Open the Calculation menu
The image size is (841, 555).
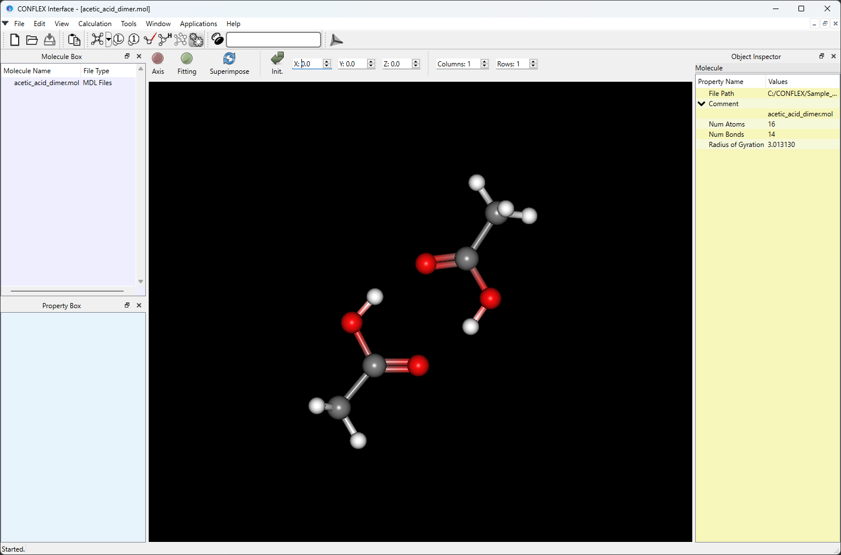point(95,23)
